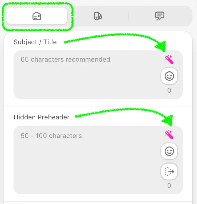The width and height of the screenshot is (197, 204).
Task: Click gray tab bar background beside comments icon
Action: [179, 16]
